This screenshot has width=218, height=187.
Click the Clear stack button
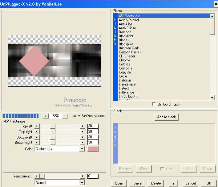[144, 169]
